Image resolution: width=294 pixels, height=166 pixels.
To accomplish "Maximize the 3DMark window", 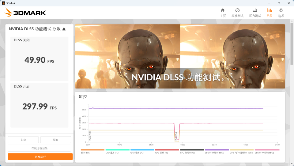I will [x=279, y=3].
